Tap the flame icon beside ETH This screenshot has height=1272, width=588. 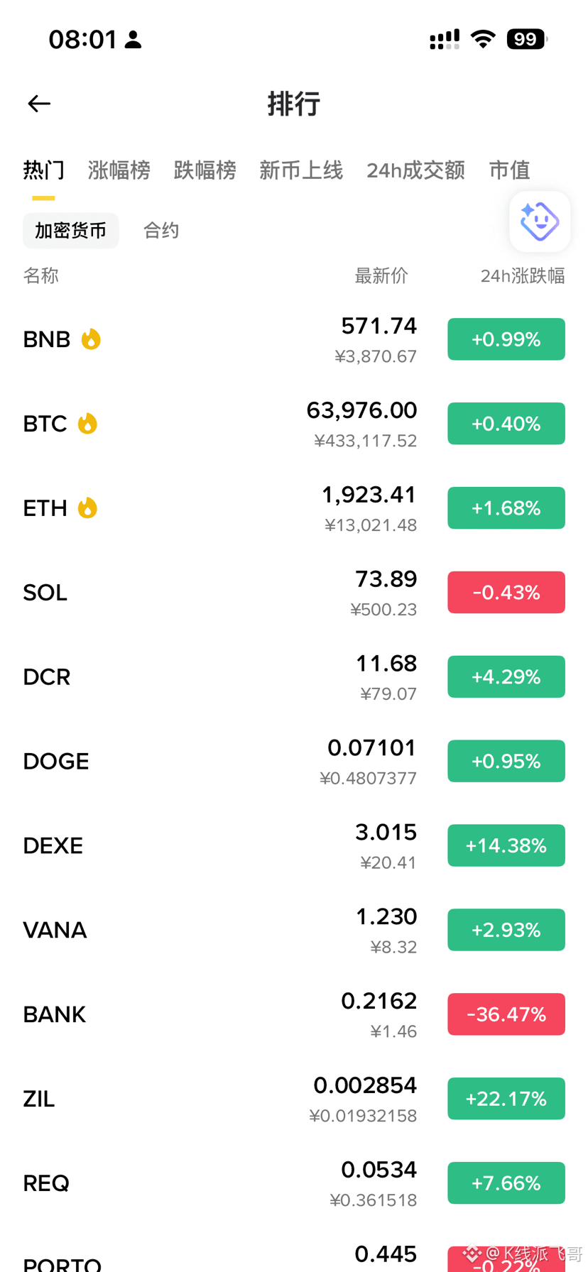point(87,508)
